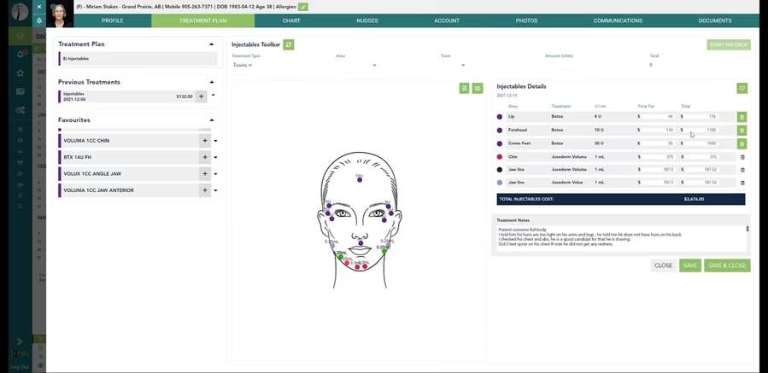Screen dimensions: 768x373
Task: Expand options for VOLUX 1CC ANGLE JAW
Action: pos(215,174)
